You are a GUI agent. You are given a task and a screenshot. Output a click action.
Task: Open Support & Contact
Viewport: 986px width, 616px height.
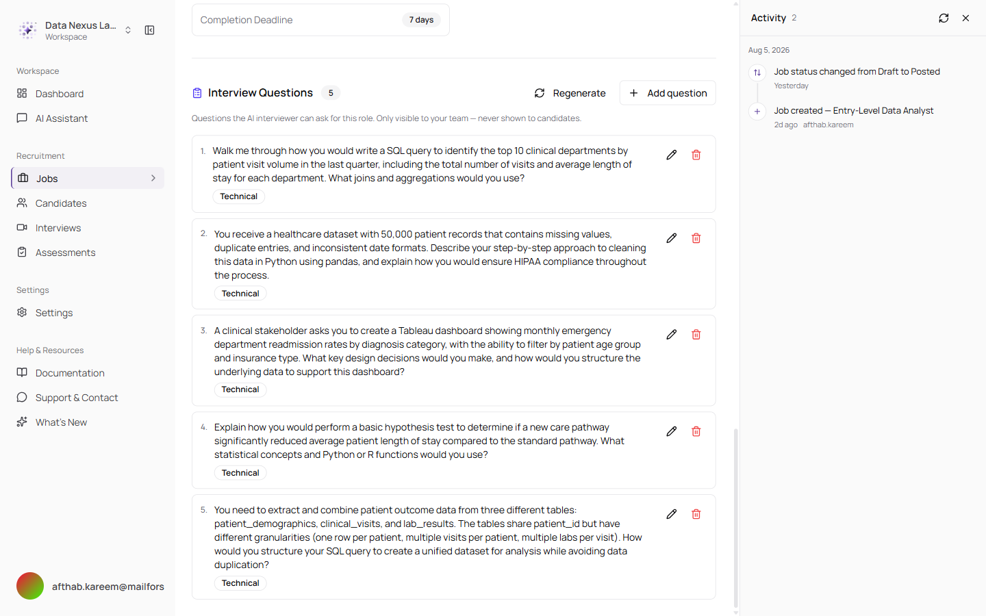(x=88, y=398)
